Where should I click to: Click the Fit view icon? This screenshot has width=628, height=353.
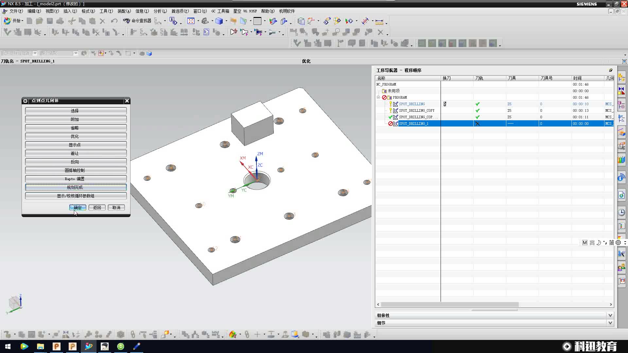click(191, 21)
